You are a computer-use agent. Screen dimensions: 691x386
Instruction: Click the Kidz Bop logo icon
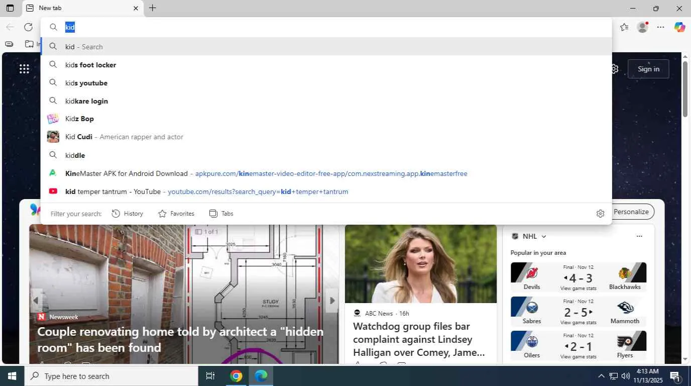pos(53,119)
